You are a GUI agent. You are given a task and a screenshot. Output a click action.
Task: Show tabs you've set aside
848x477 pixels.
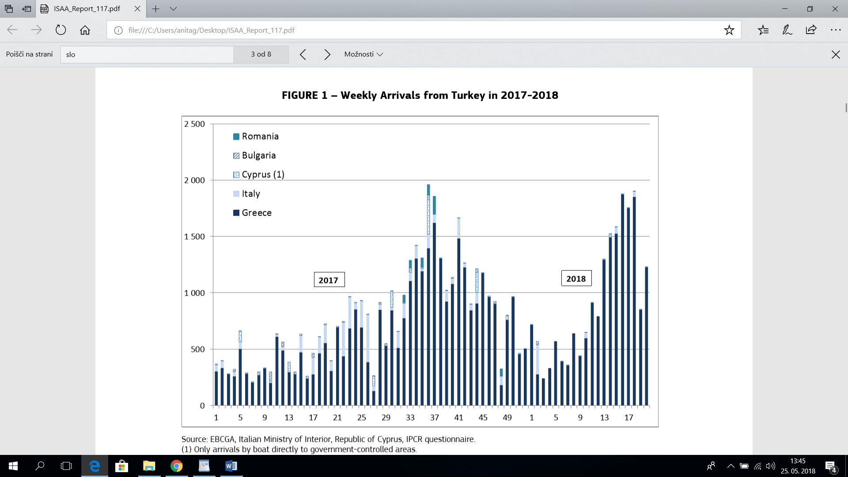pyautogui.click(x=9, y=9)
